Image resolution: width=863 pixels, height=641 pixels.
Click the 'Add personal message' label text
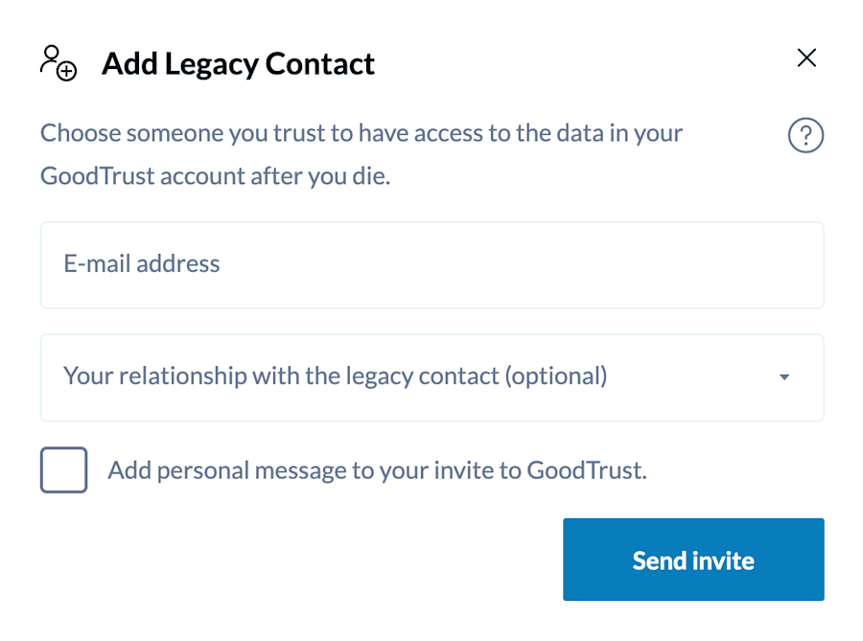click(377, 470)
